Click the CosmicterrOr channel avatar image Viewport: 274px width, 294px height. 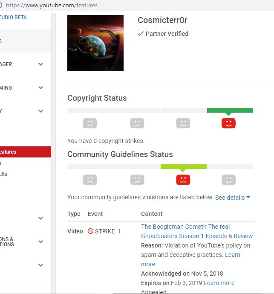(x=95, y=43)
